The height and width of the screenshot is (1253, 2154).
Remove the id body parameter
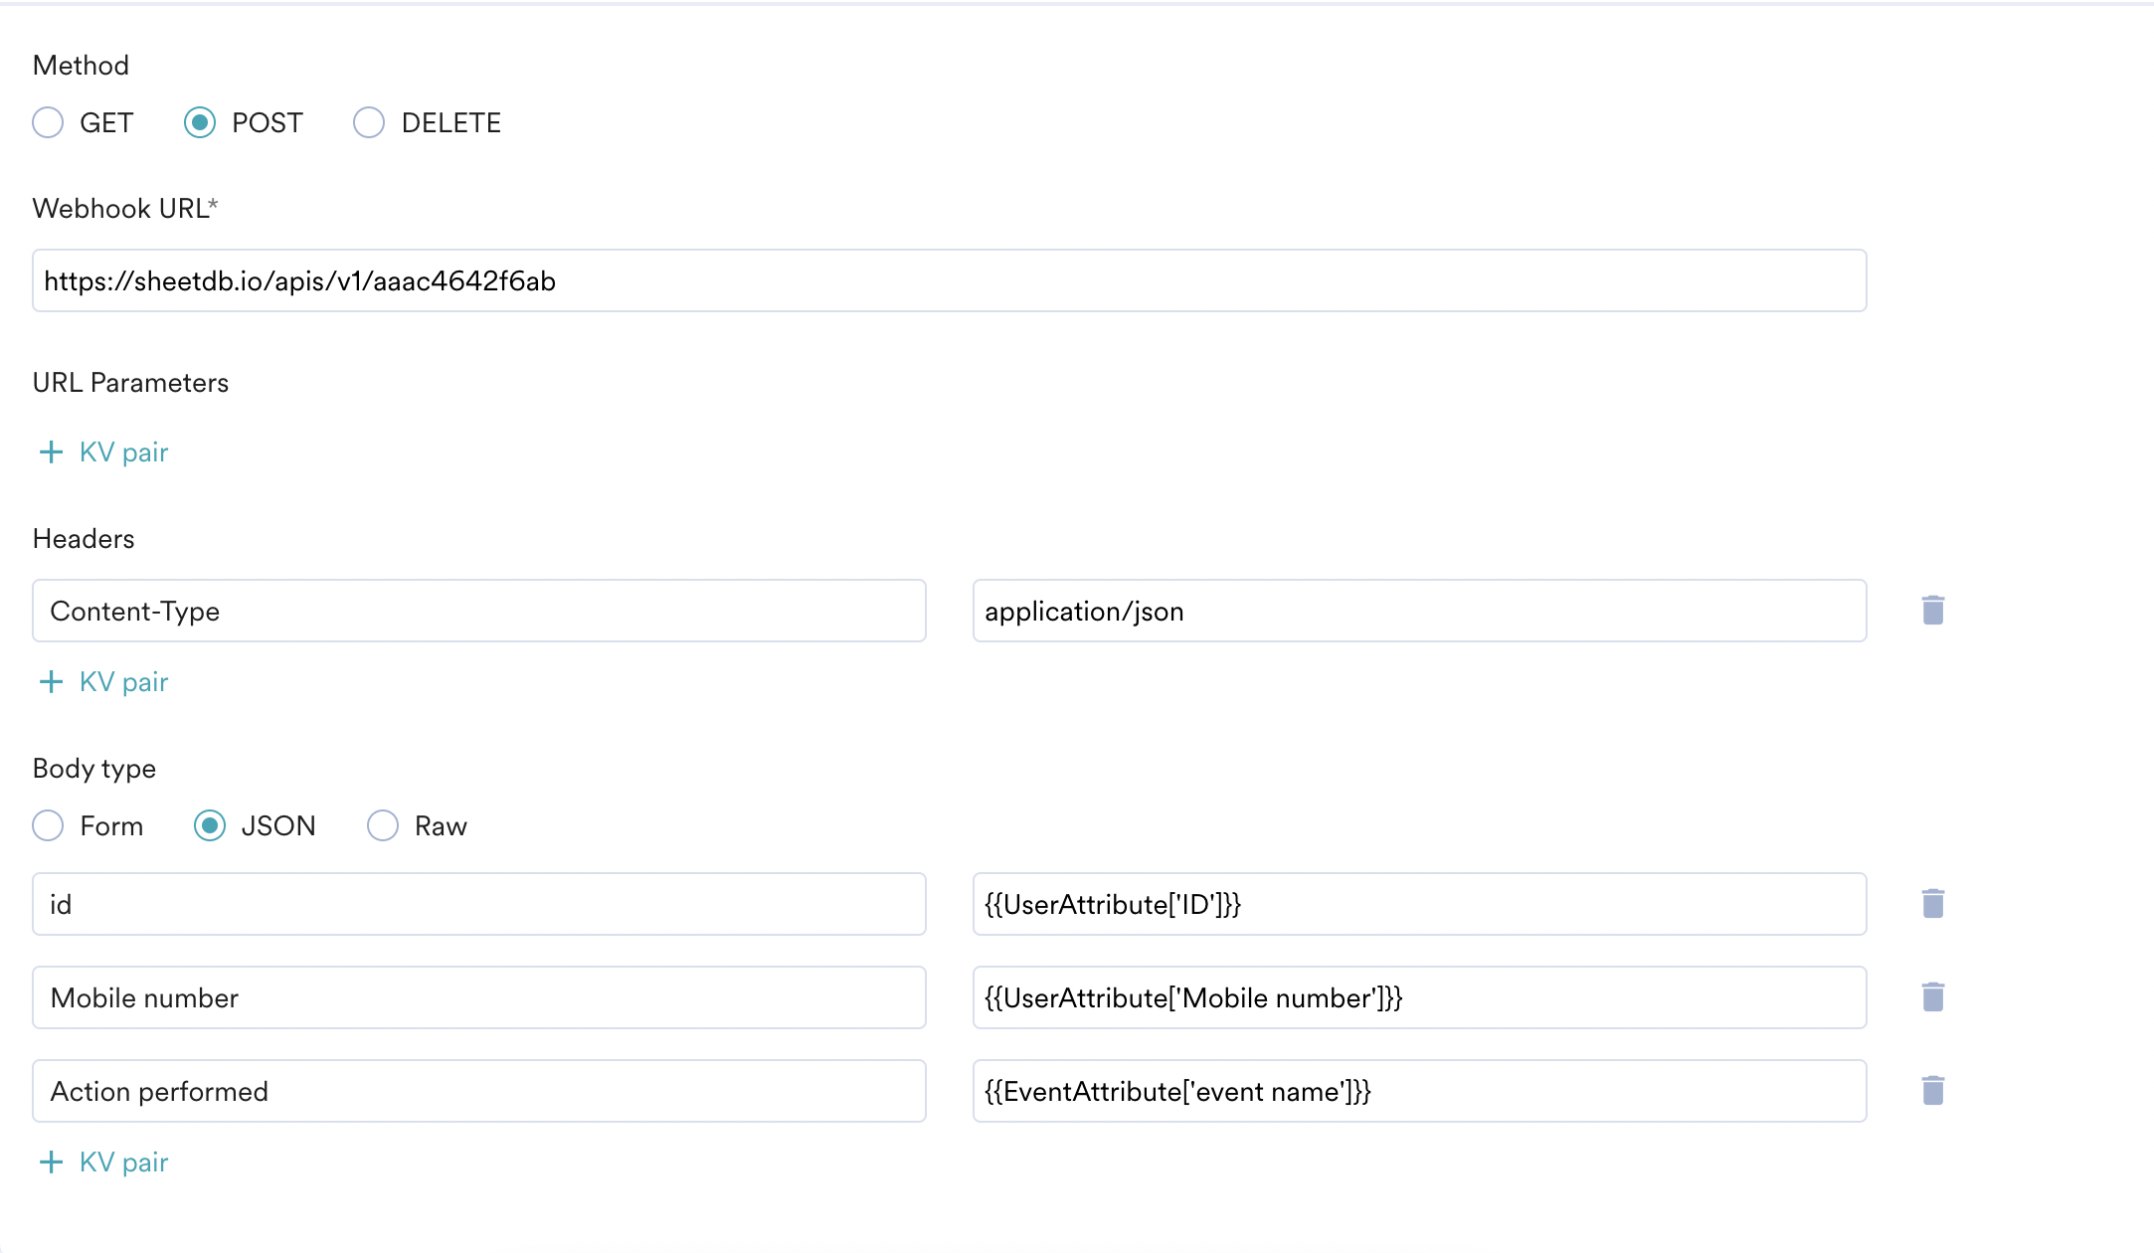tap(1933, 903)
